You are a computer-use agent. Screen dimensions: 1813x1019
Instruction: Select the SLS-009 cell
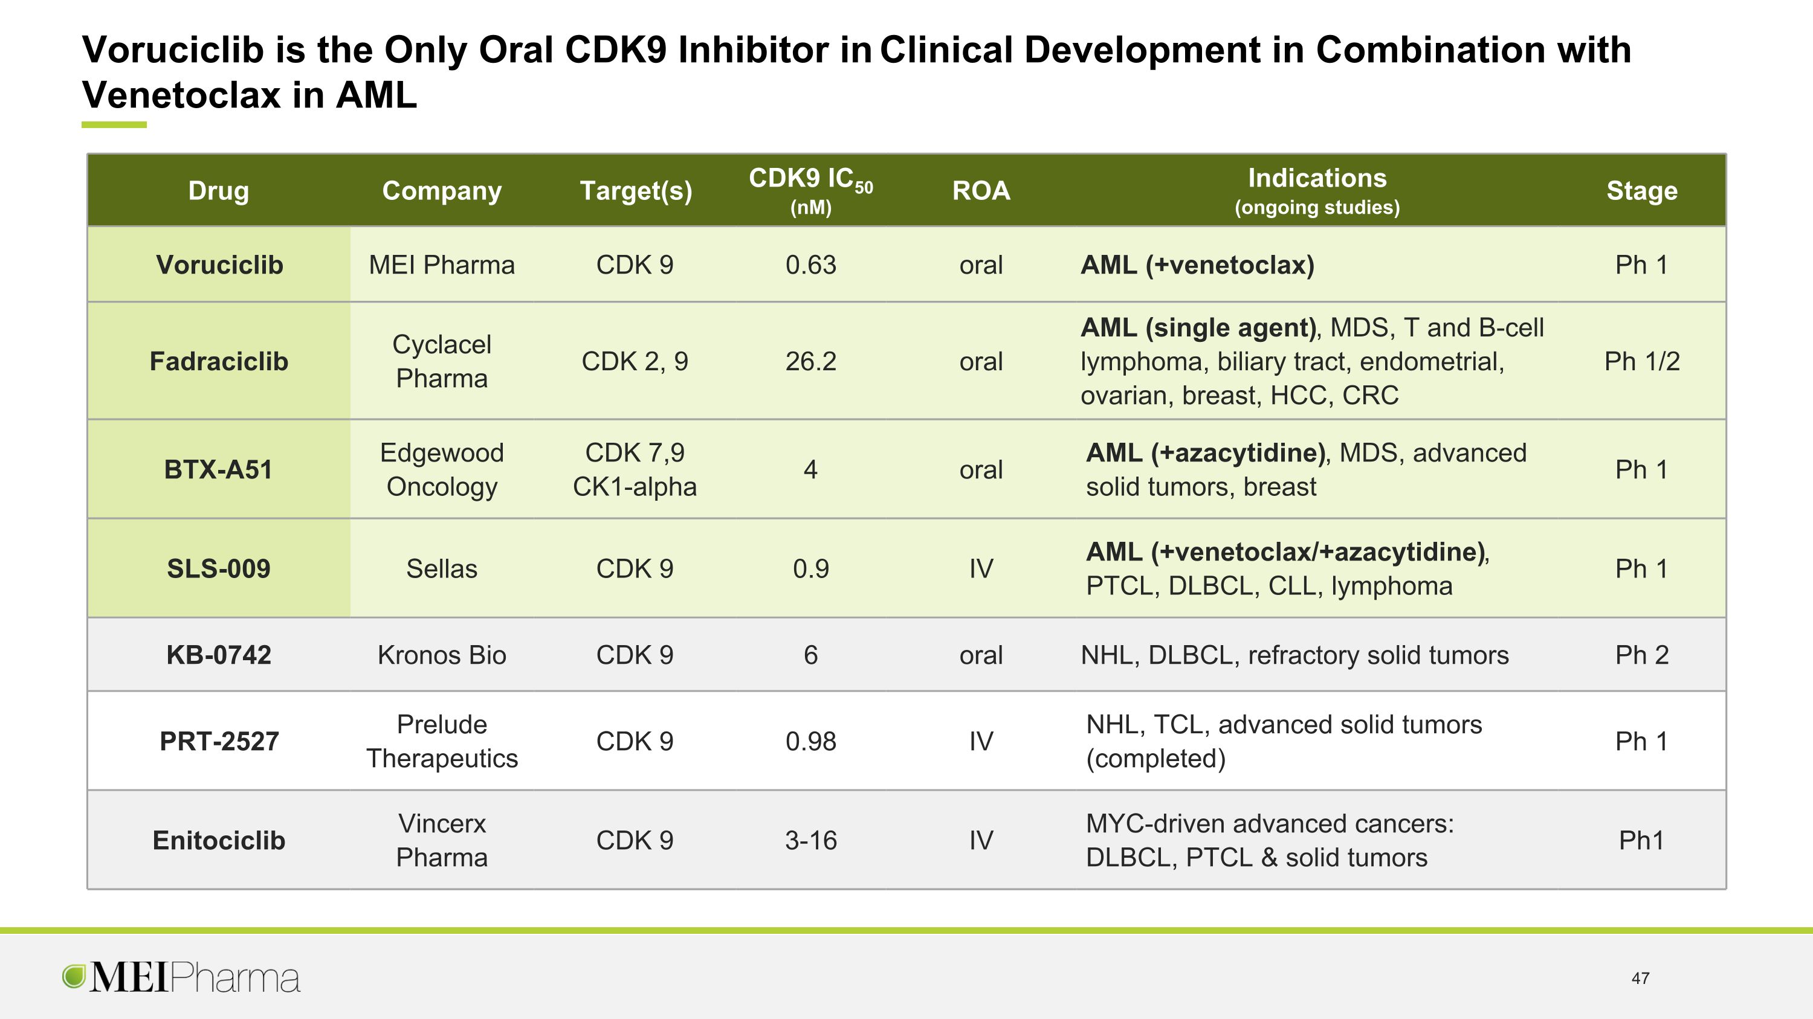tap(219, 568)
